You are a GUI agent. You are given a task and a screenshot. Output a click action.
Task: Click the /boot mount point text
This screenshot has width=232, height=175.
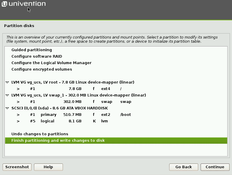pos(126,115)
